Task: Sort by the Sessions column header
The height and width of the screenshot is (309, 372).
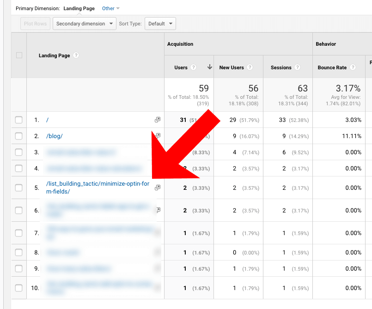Action: 281,67
